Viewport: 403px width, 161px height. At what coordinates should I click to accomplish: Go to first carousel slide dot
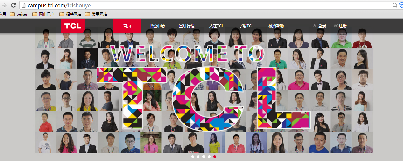193,157
